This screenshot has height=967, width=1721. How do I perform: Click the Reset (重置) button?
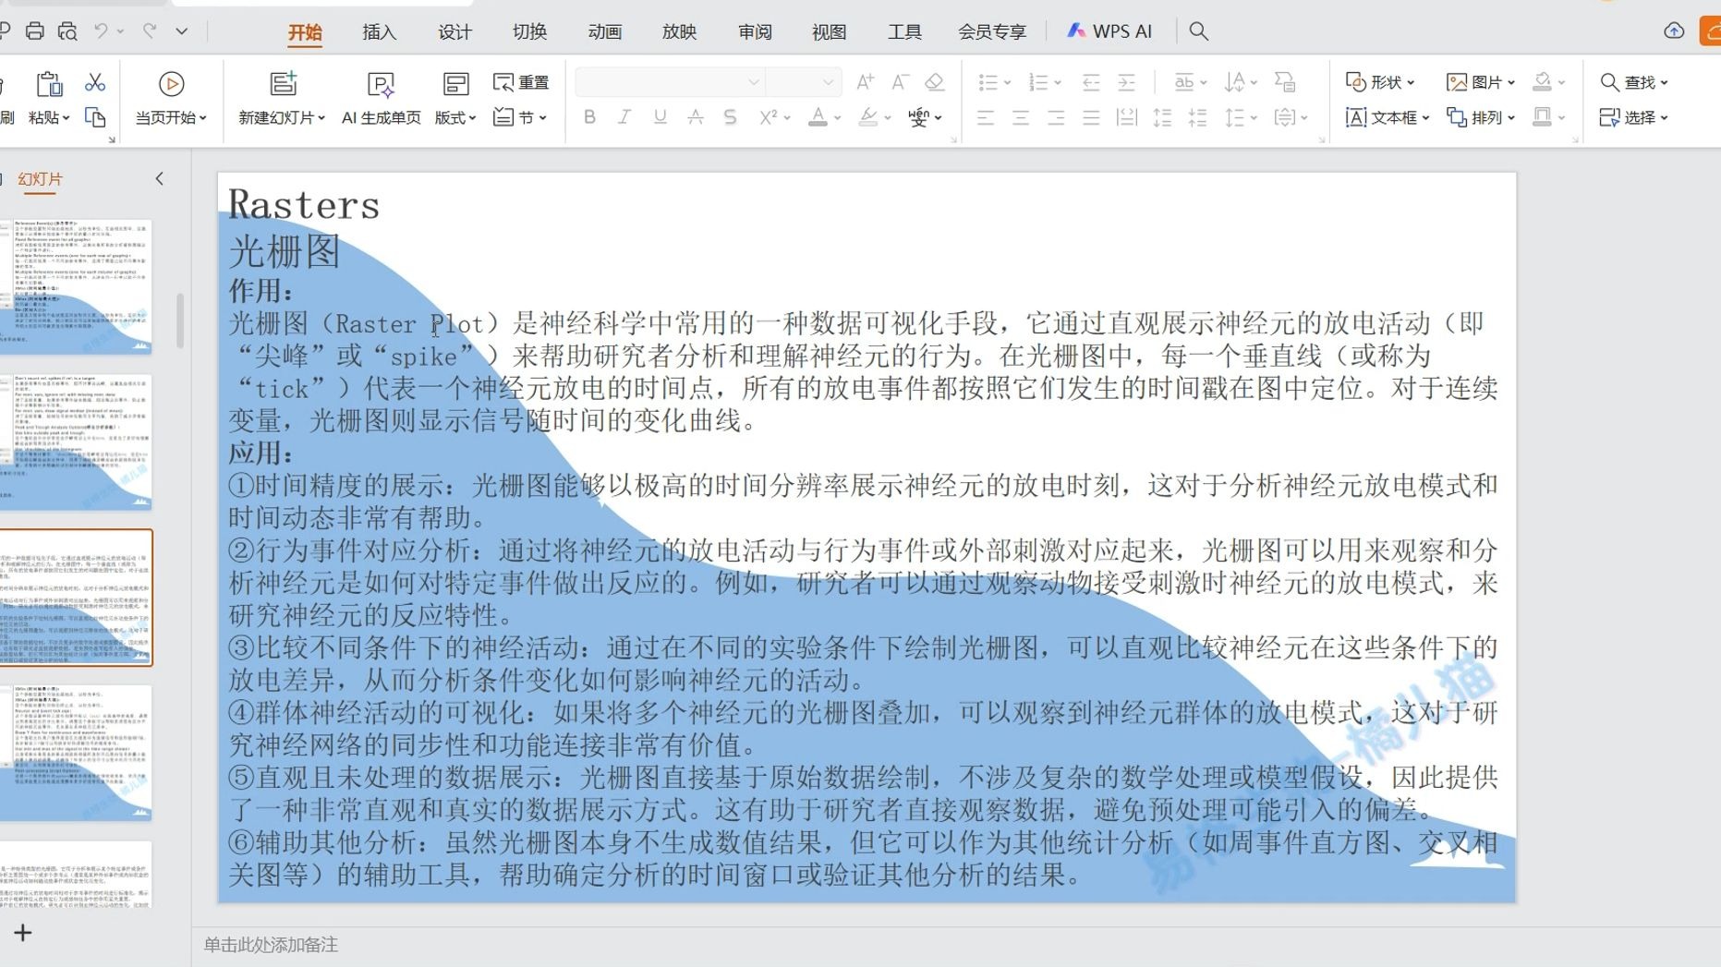(x=522, y=82)
